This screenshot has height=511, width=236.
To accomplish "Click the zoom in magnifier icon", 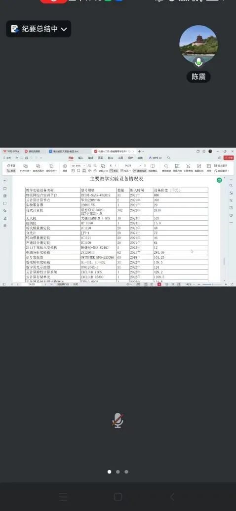I will 95,166.
